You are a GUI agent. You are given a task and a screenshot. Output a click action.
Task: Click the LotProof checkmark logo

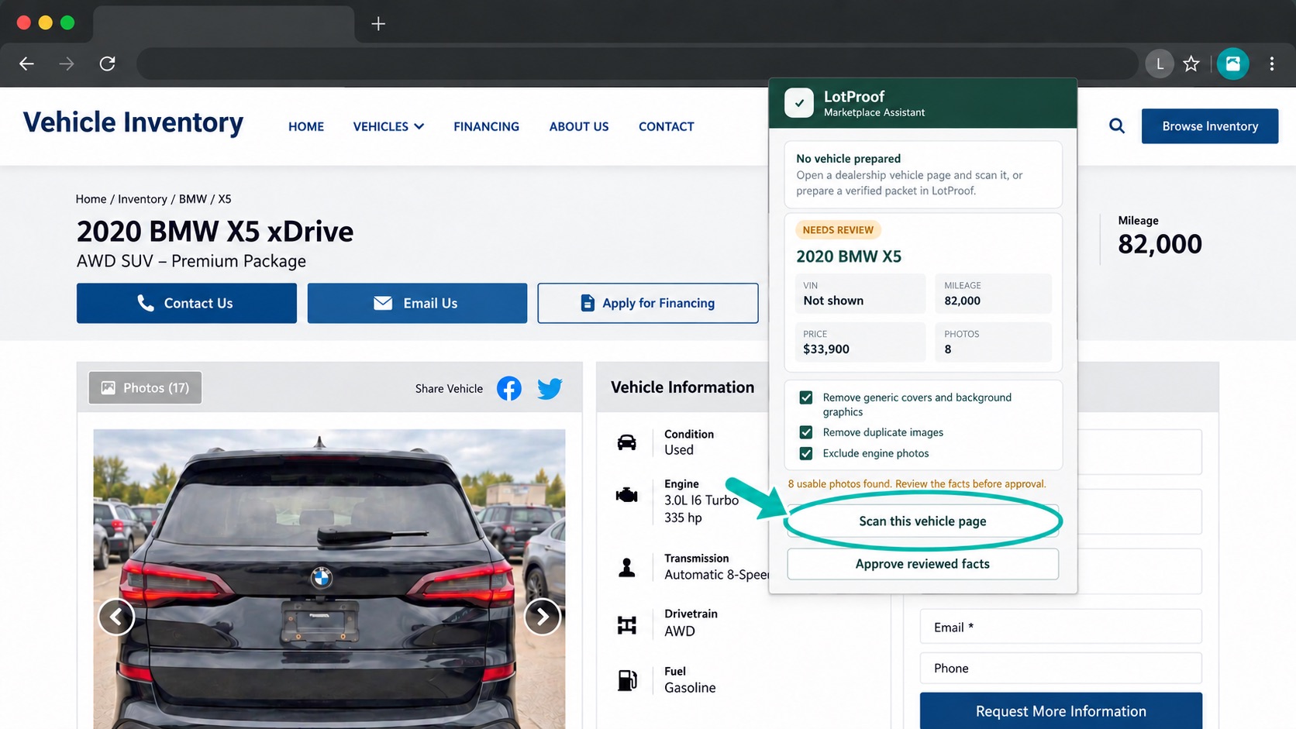(799, 102)
